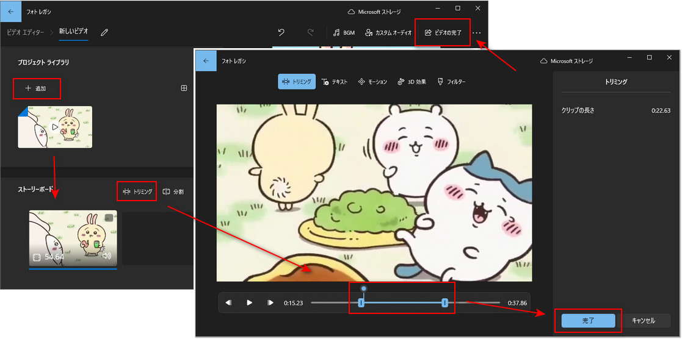Click the storyboard clip's volume icon
The height and width of the screenshot is (339, 682).
[x=107, y=256]
